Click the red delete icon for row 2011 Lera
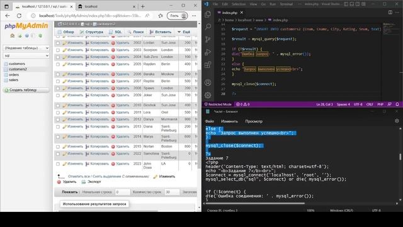This screenshot has height=227, width=403. tap(113, 112)
